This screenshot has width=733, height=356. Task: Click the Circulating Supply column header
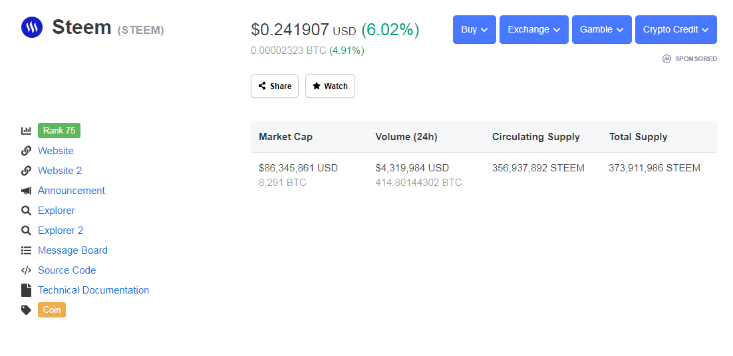pyautogui.click(x=535, y=137)
